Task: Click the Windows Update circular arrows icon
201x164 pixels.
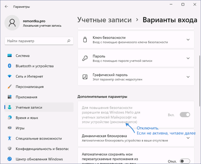Action: [9, 159]
